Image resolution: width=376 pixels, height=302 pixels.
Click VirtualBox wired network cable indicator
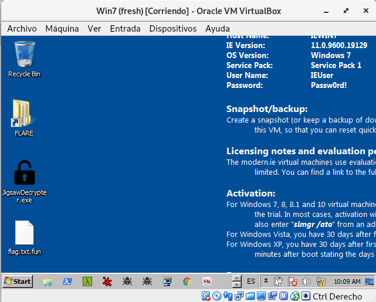(228, 297)
